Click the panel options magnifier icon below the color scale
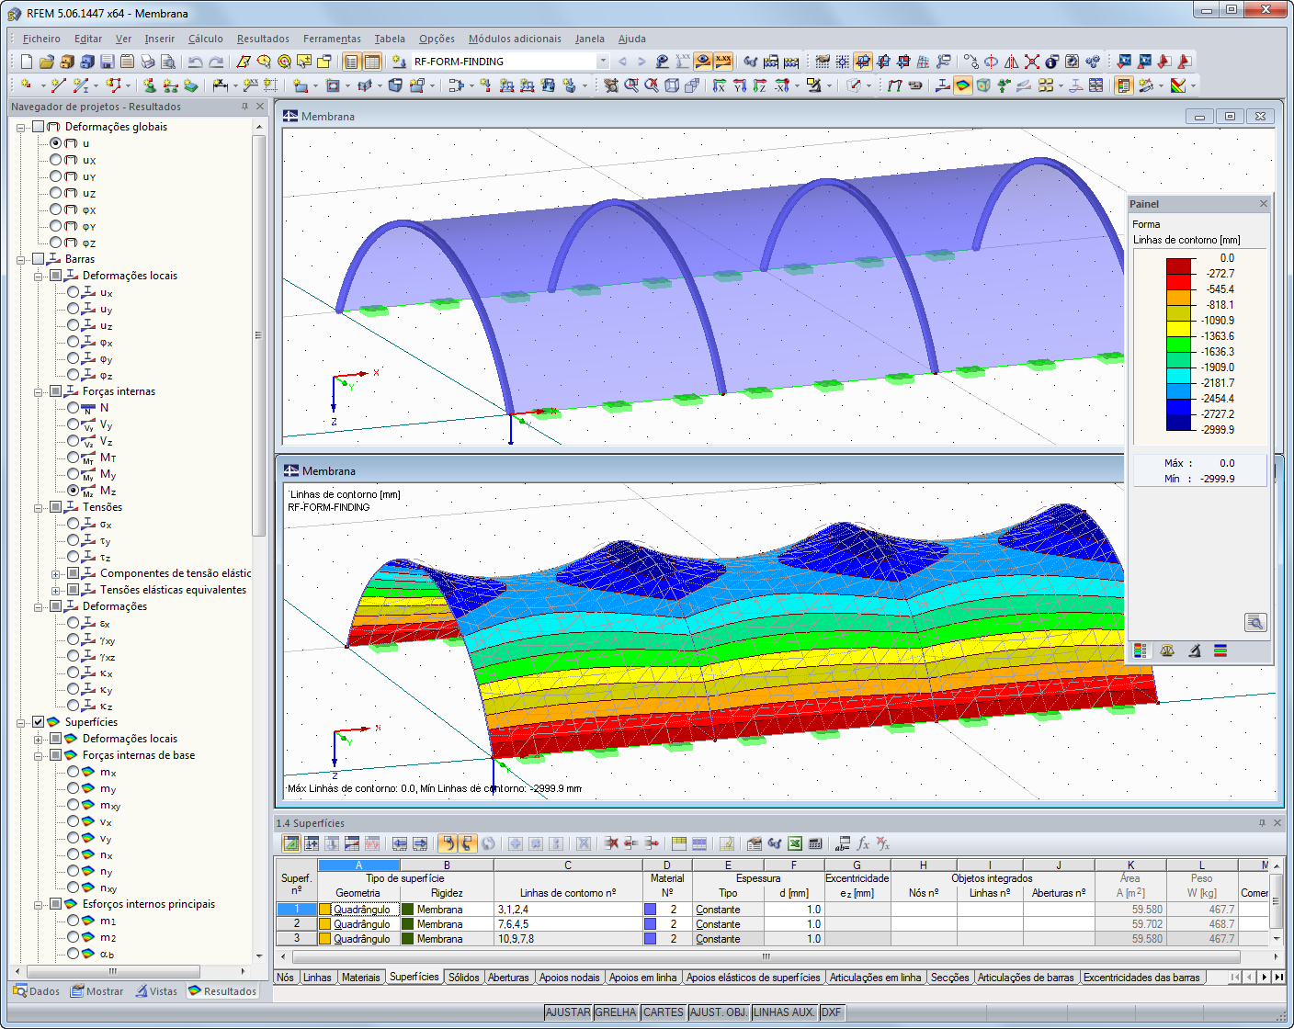This screenshot has height=1029, width=1294. pyautogui.click(x=1255, y=622)
